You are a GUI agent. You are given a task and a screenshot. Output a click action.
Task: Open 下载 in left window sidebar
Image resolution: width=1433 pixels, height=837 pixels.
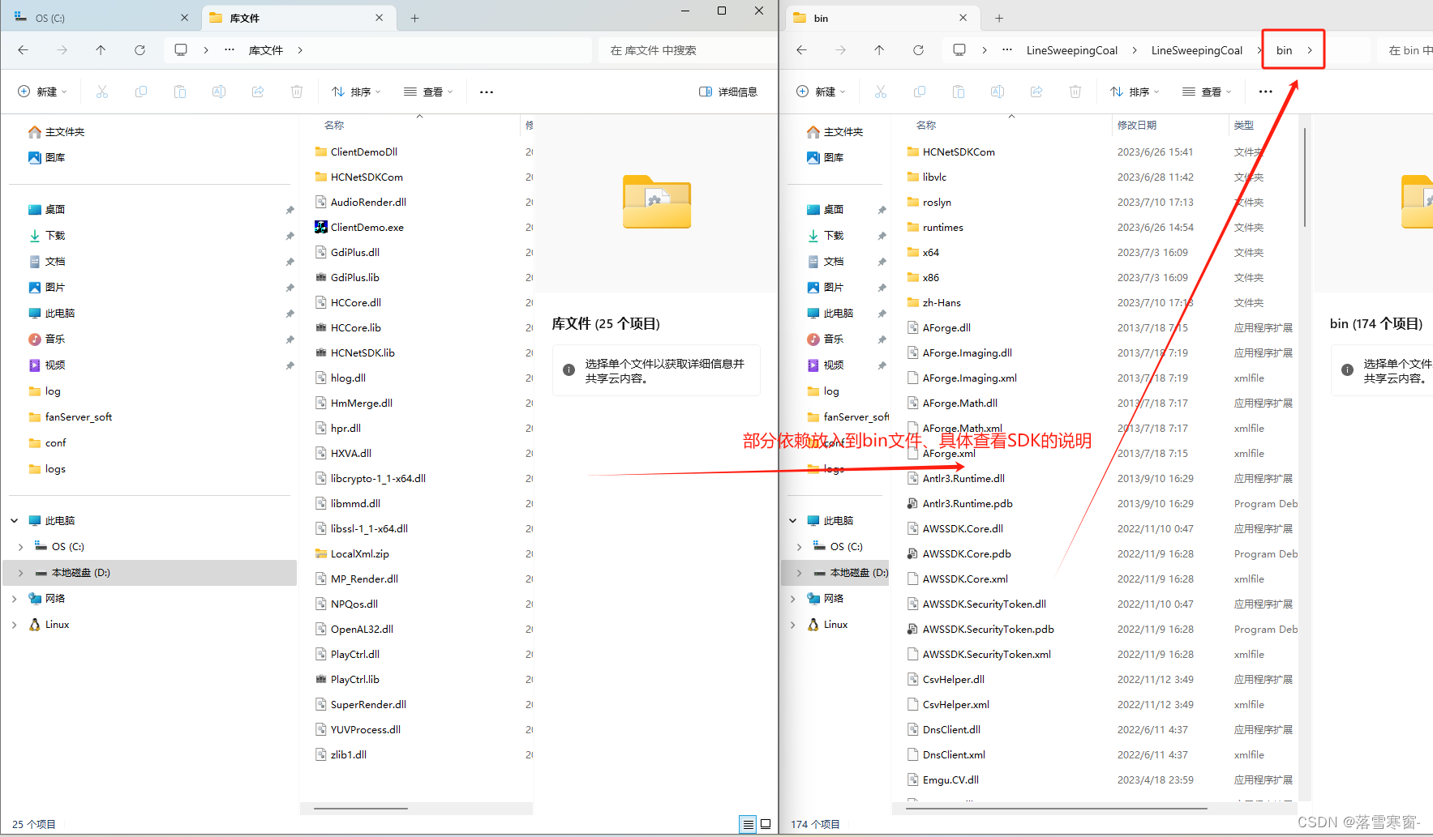(x=55, y=236)
